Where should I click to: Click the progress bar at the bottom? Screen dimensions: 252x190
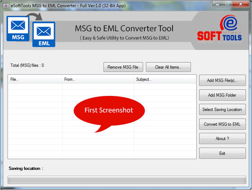pyautogui.click(x=127, y=180)
